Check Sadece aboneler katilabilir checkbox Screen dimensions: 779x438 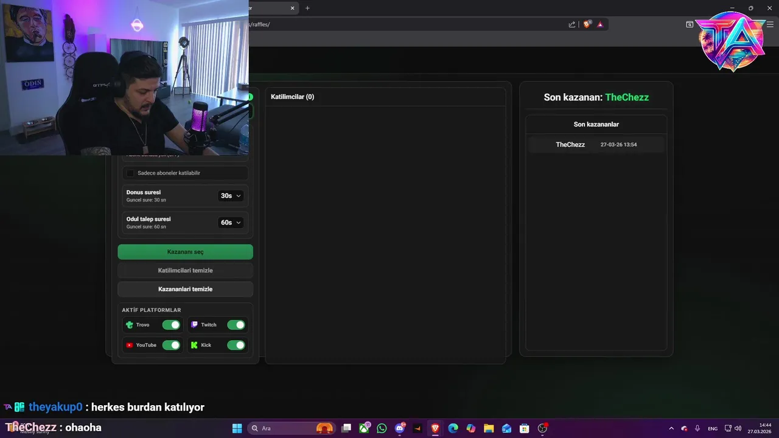coord(130,173)
